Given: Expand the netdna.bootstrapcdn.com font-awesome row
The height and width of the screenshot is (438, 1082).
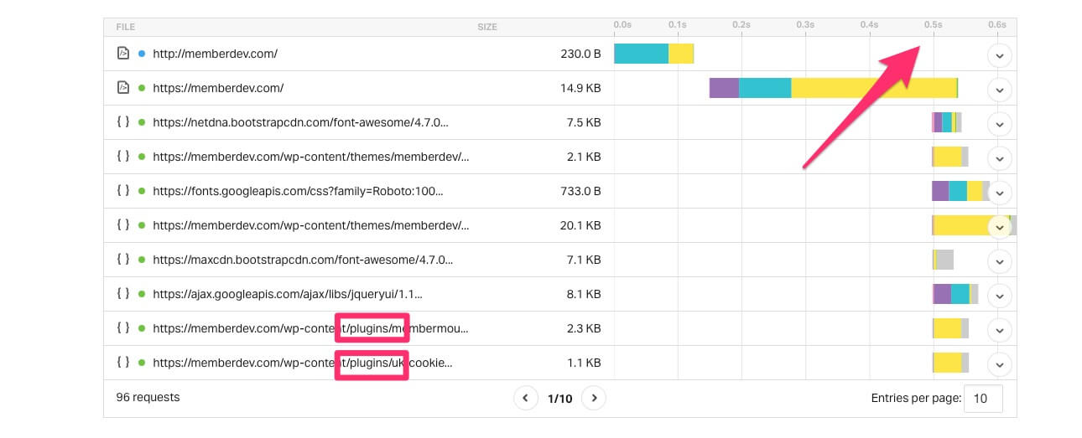Looking at the screenshot, I should pos(999,124).
